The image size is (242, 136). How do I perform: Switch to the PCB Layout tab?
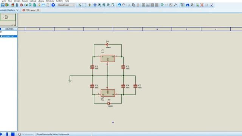point(30,10)
